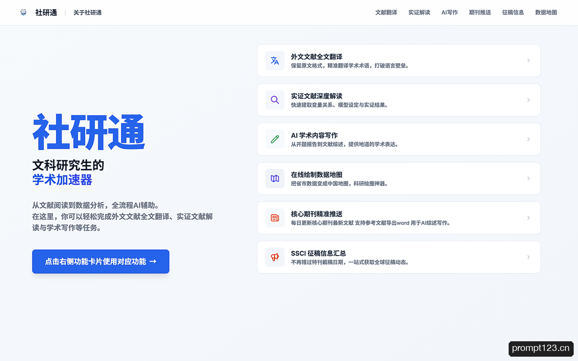Image resolution: width=578 pixels, height=361 pixels.
Task: Open chevron arrow on 外文文献全文翻译 card
Action: coord(528,61)
